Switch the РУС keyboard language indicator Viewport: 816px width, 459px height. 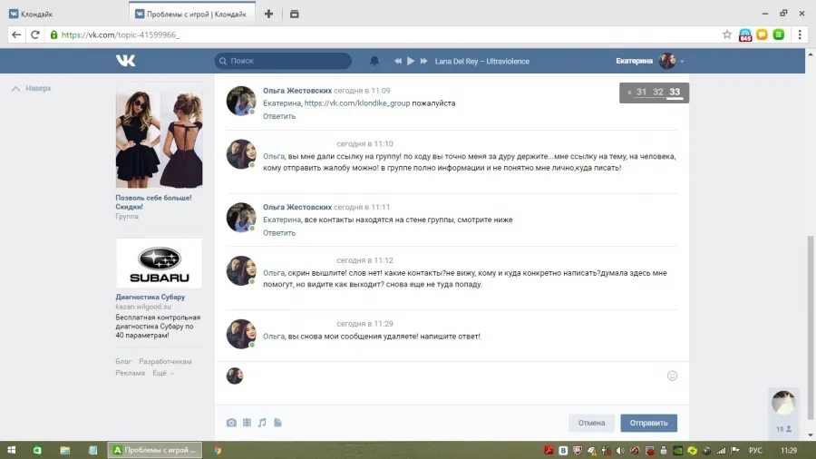click(x=755, y=451)
